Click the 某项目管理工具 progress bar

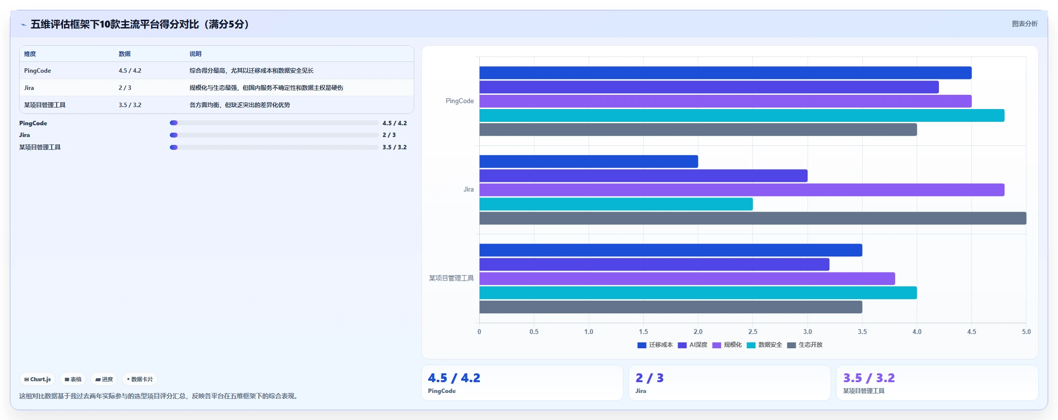click(274, 147)
